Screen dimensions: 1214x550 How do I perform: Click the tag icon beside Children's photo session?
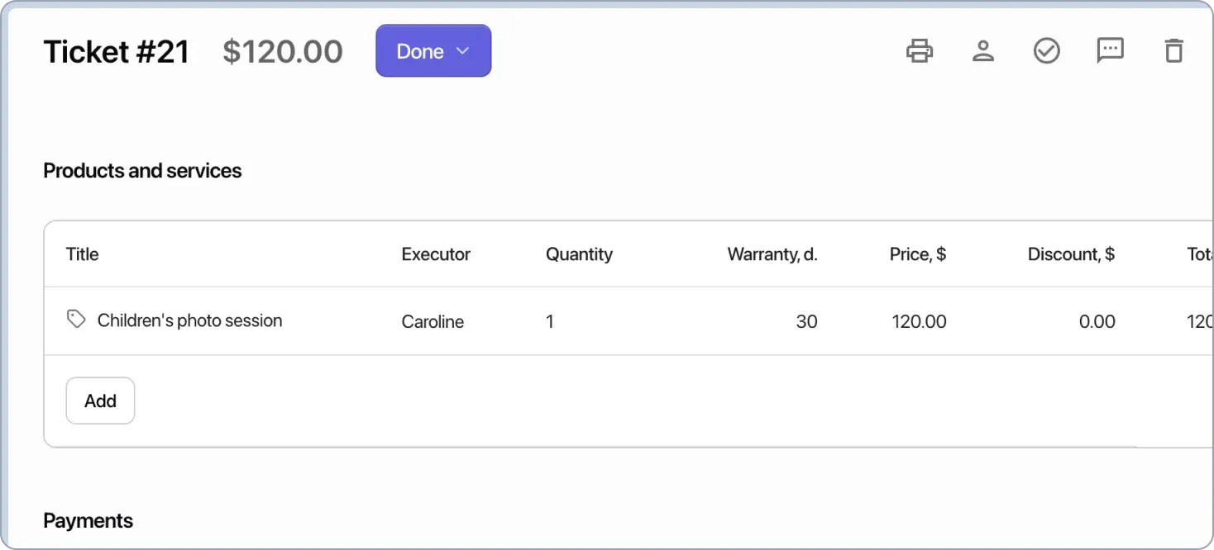coord(75,320)
